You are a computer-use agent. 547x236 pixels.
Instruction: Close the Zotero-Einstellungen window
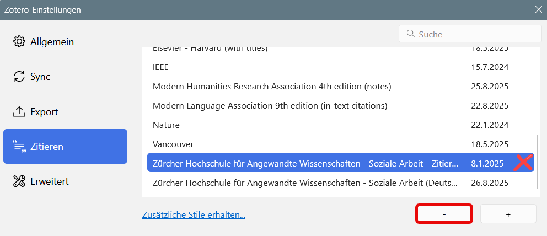pos(538,9)
